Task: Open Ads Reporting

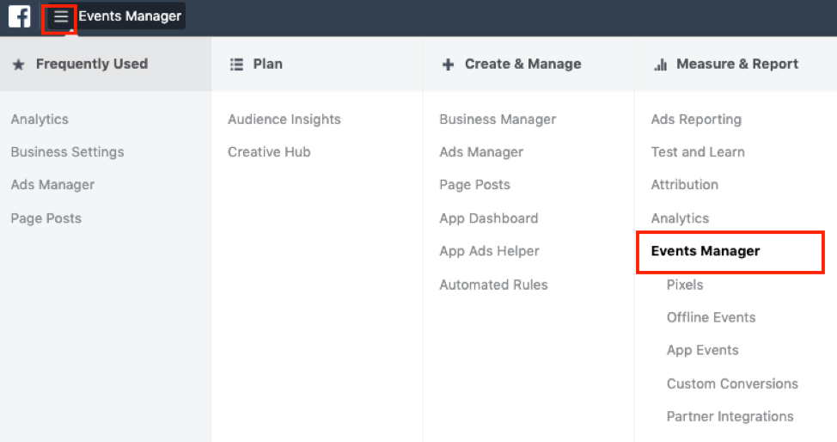Action: [696, 120]
